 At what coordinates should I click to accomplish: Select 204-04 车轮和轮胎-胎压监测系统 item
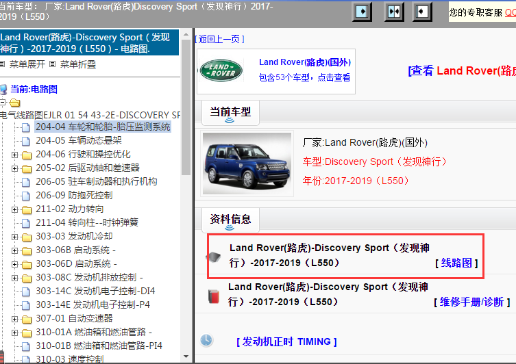coord(103,127)
